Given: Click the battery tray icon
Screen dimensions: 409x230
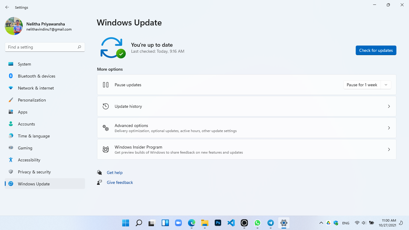Looking at the screenshot, I should pyautogui.click(x=372, y=223).
